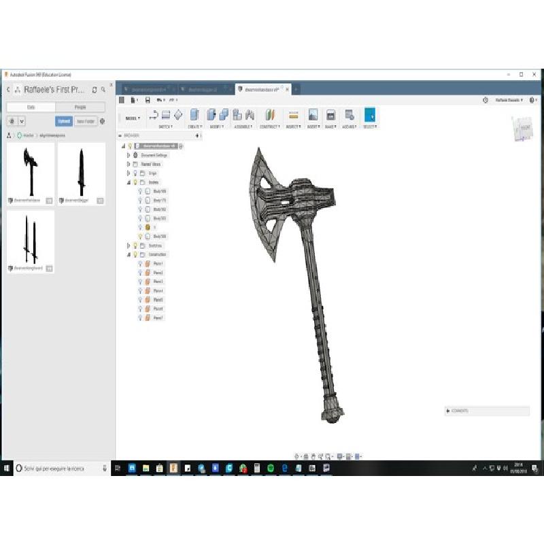Open the Add-Ins scripts icon
Screen dimensions: 544x544
coord(350,115)
